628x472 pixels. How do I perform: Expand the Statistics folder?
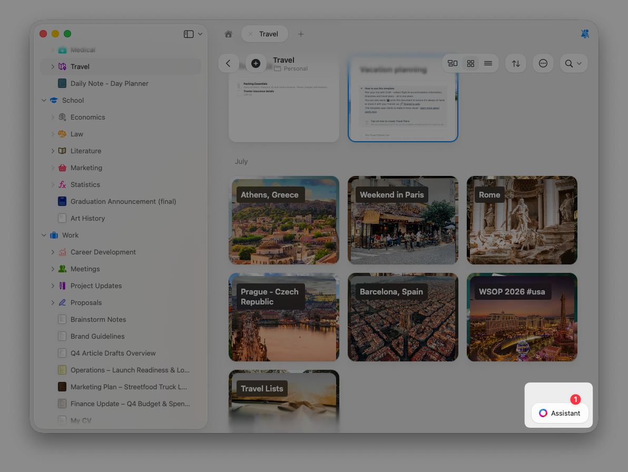click(53, 184)
